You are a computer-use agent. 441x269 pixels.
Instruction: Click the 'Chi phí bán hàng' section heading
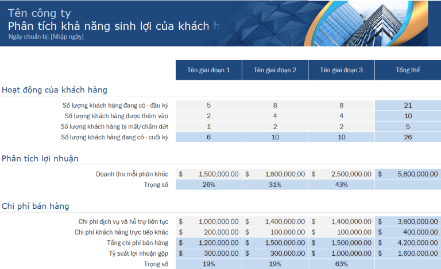(x=36, y=206)
